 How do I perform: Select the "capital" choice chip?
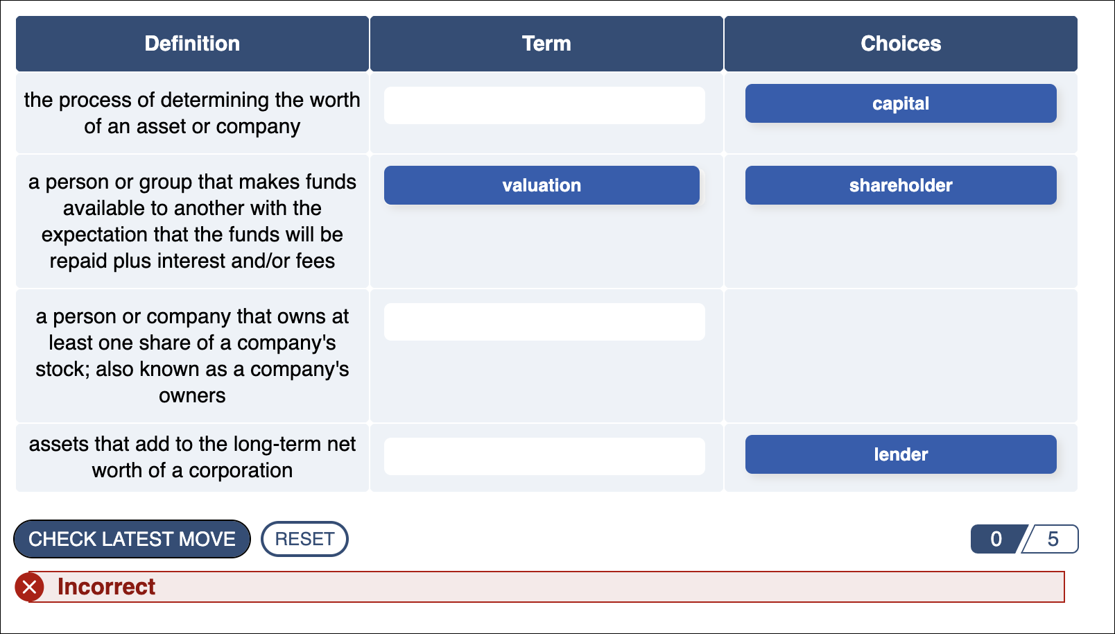(900, 103)
